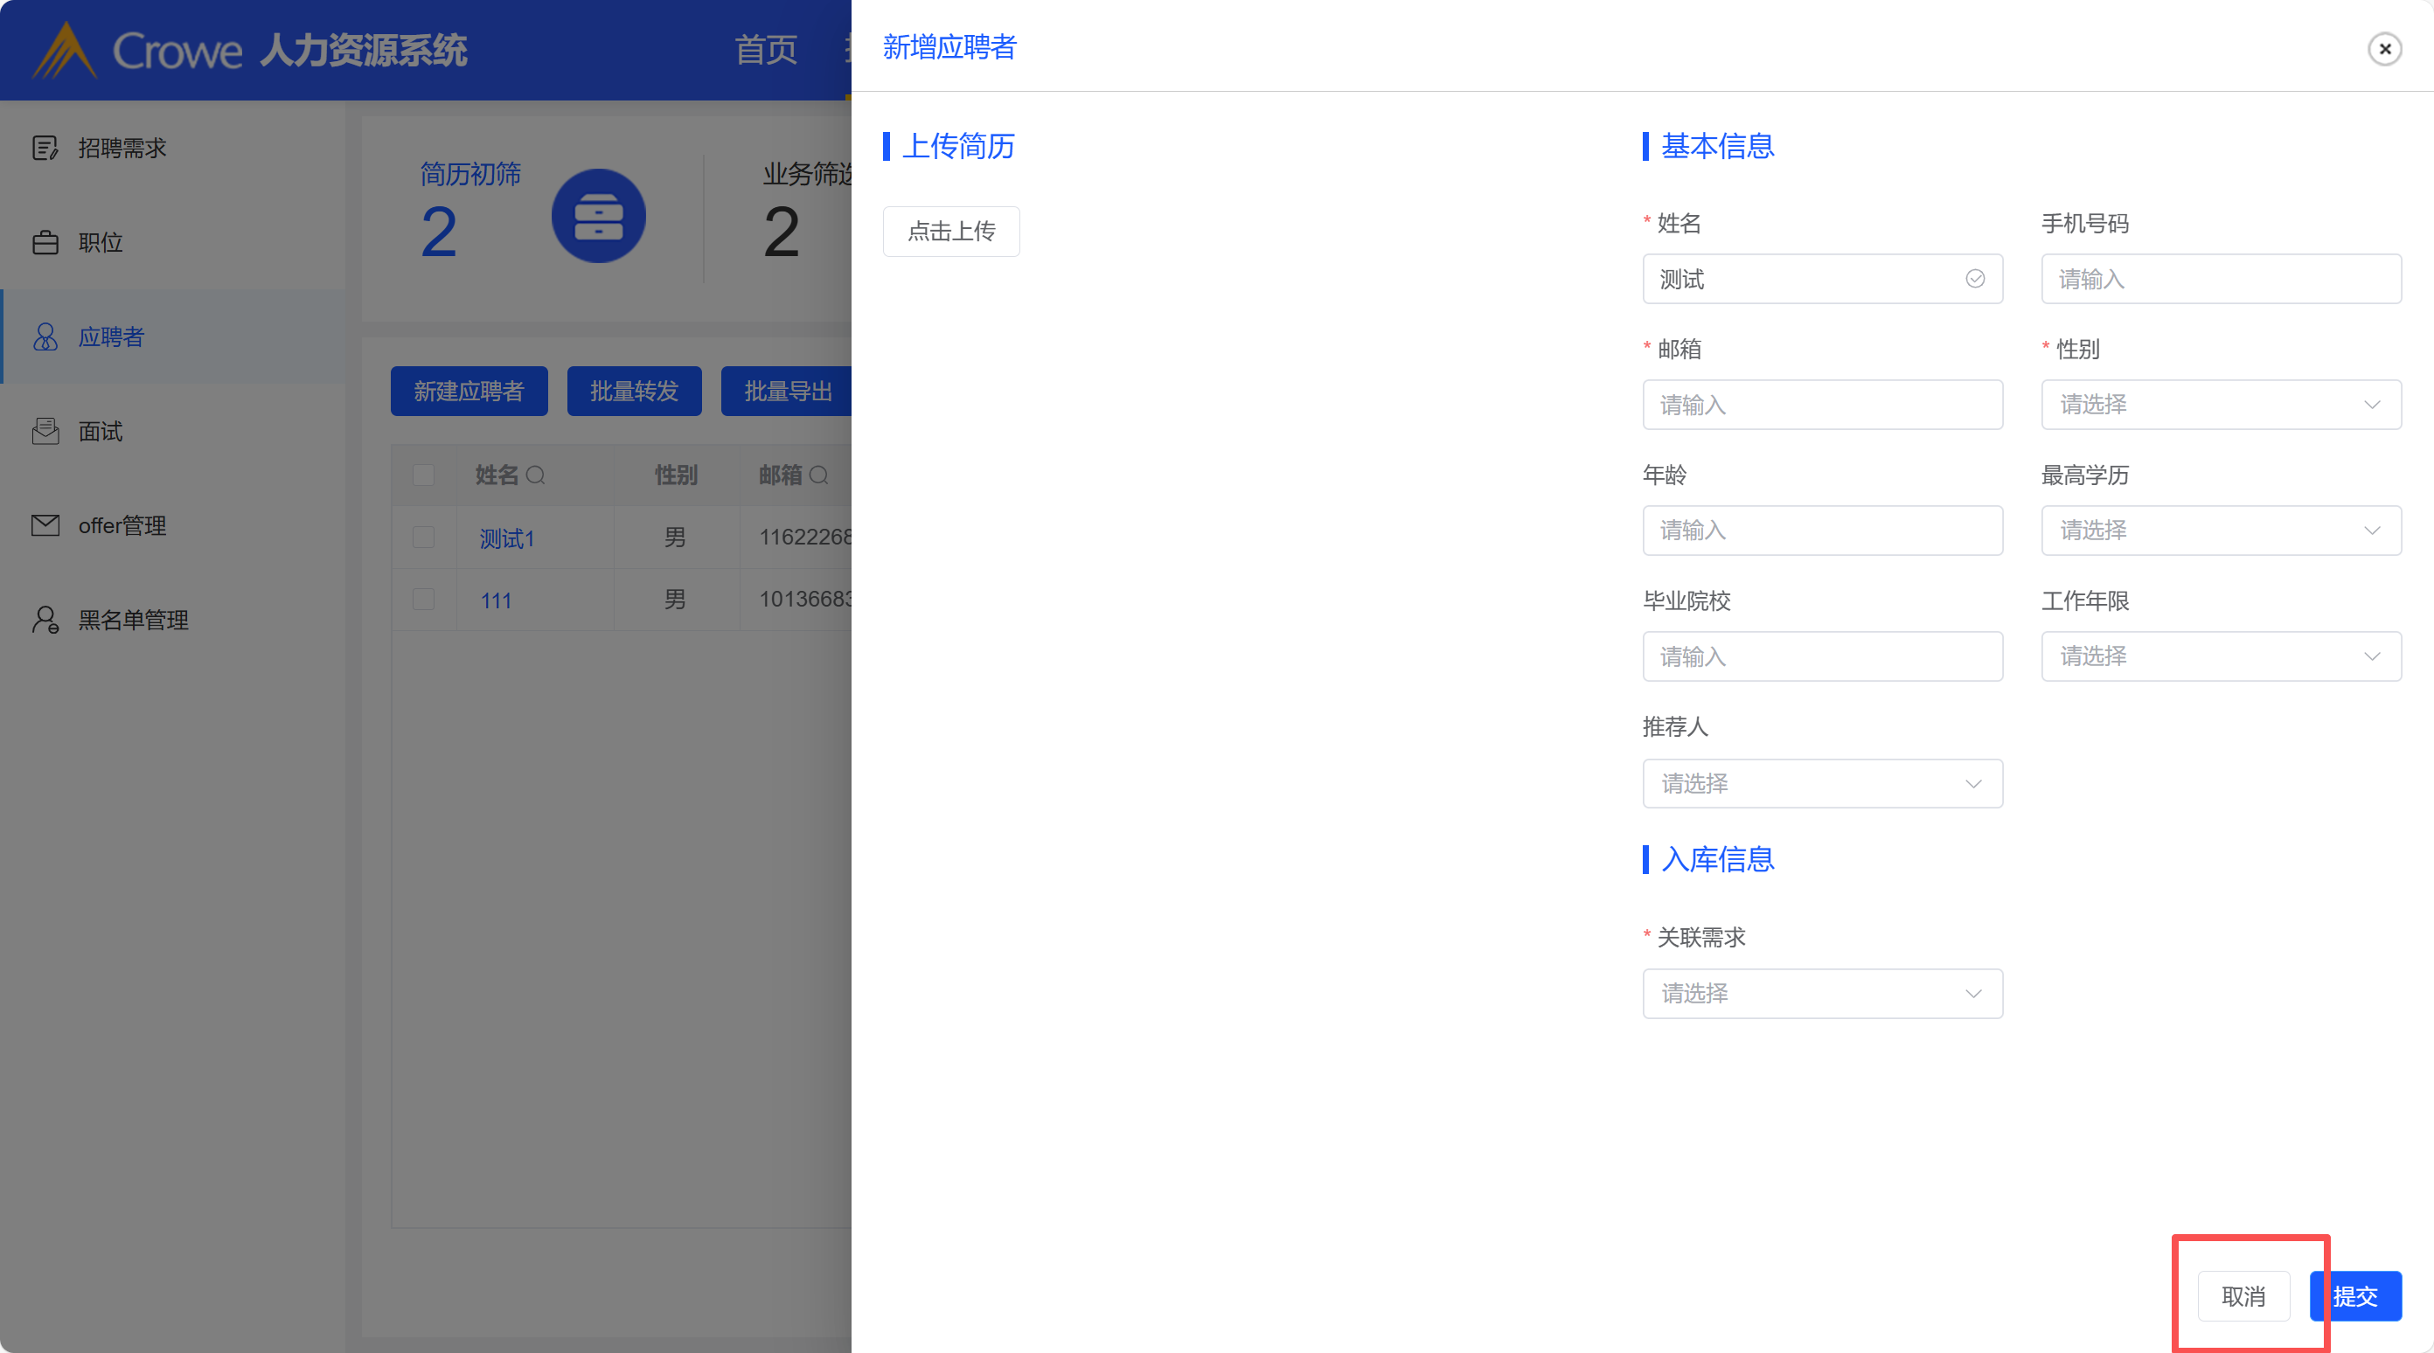
Task: Click the 邮箱 input field
Action: (1822, 405)
